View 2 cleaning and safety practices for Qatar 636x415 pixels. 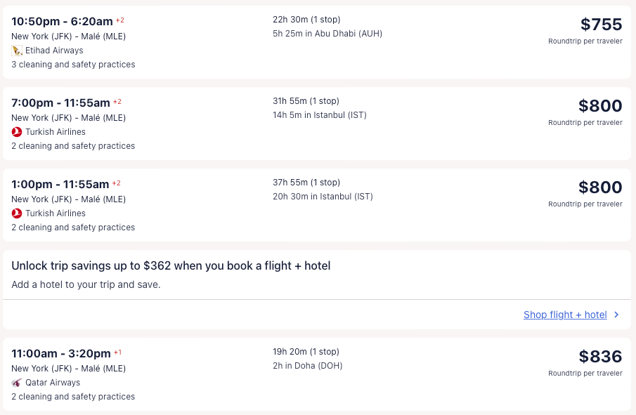[73, 397]
